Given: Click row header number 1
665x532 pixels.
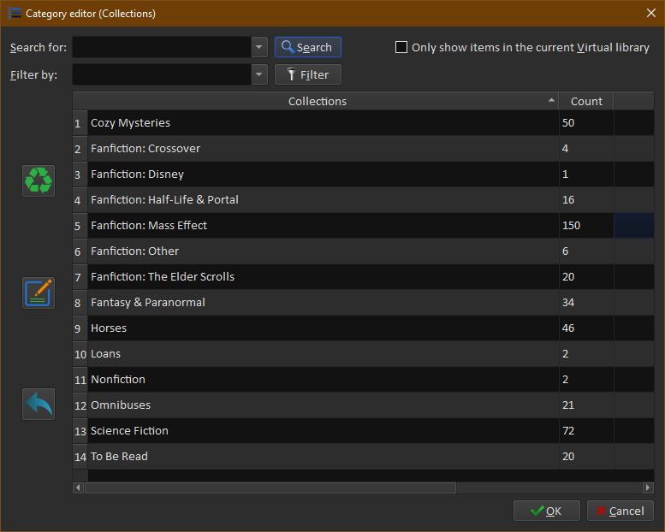Looking at the screenshot, I should 80,123.
